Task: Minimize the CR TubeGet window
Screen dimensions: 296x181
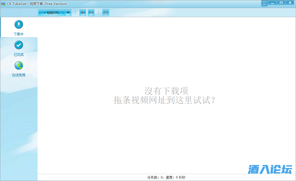Action: pyautogui.click(x=272, y=2)
